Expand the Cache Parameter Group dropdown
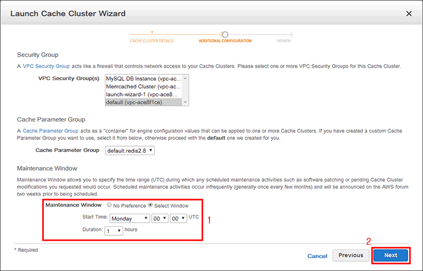 coord(130,150)
